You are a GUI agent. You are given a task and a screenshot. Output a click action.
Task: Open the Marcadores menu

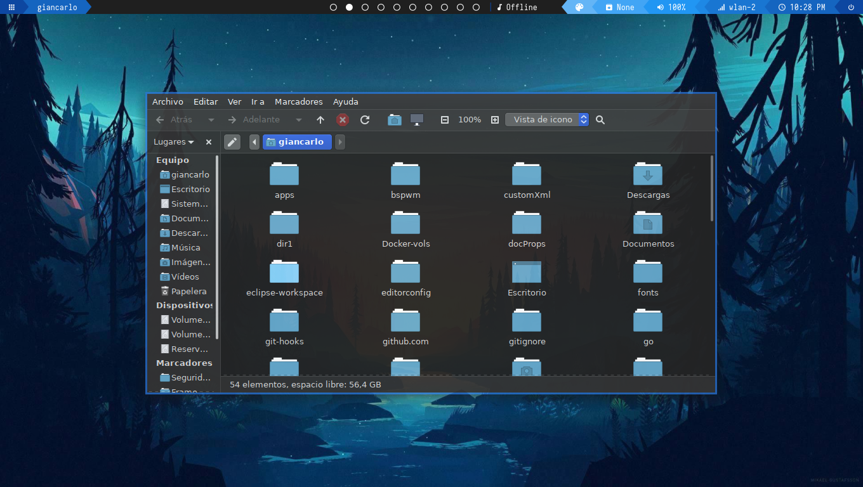pyautogui.click(x=299, y=101)
